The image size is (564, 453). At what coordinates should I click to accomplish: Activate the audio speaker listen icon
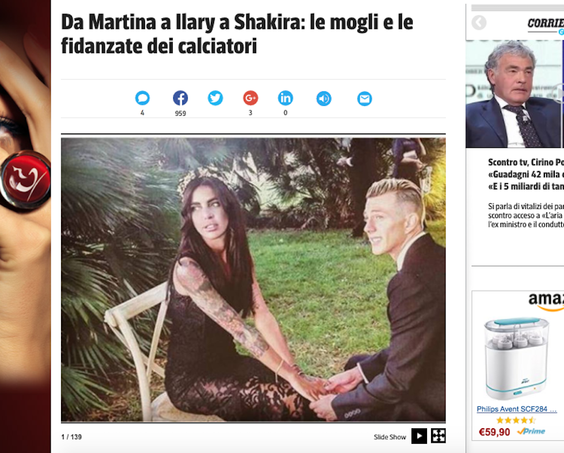[x=323, y=98]
